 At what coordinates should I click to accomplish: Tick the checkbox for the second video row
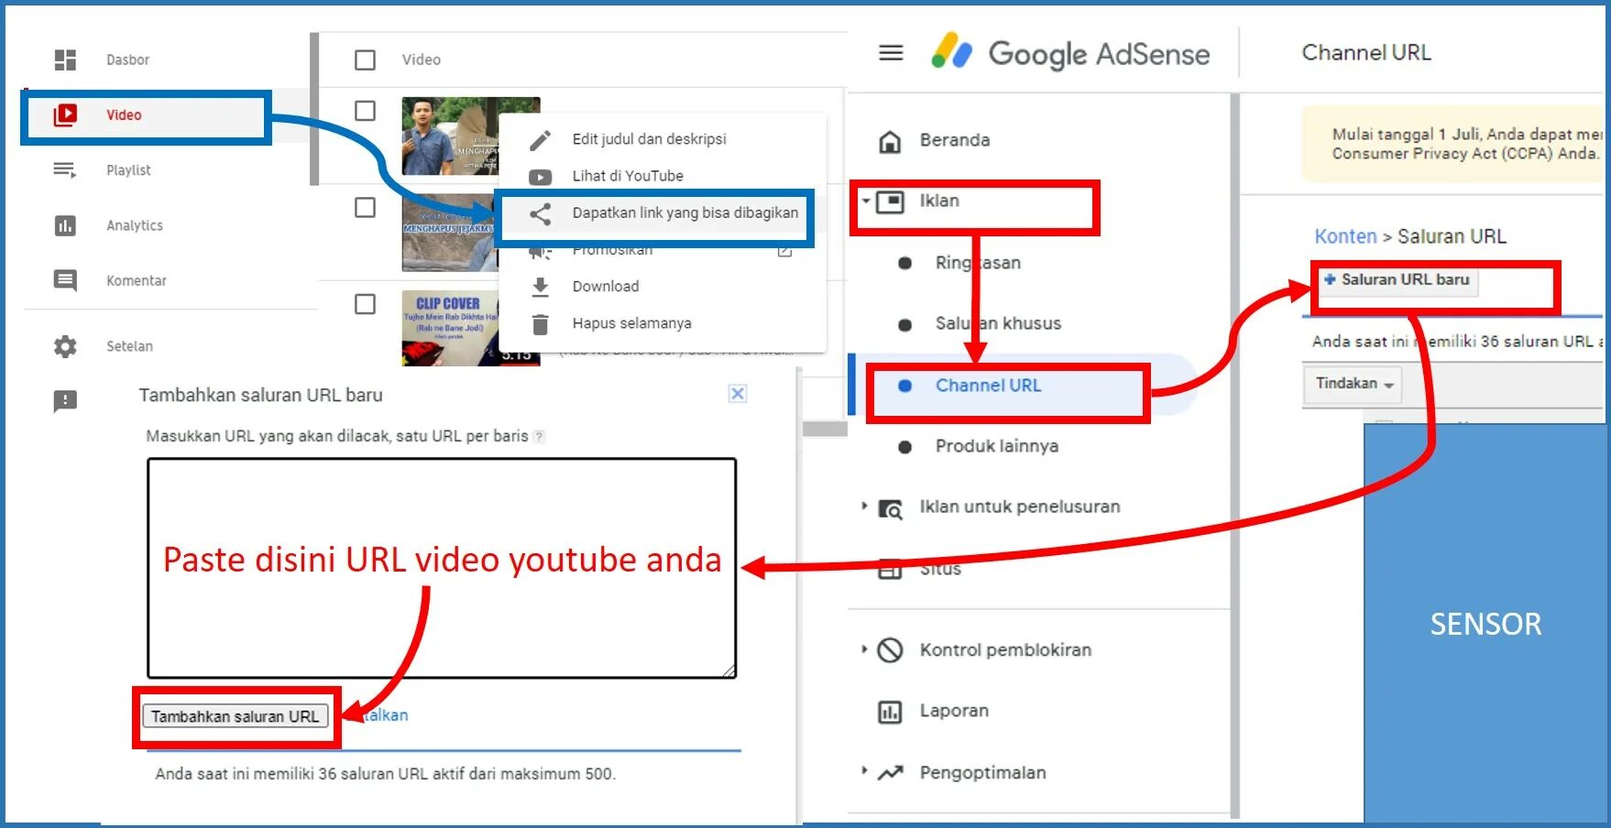pos(365,208)
